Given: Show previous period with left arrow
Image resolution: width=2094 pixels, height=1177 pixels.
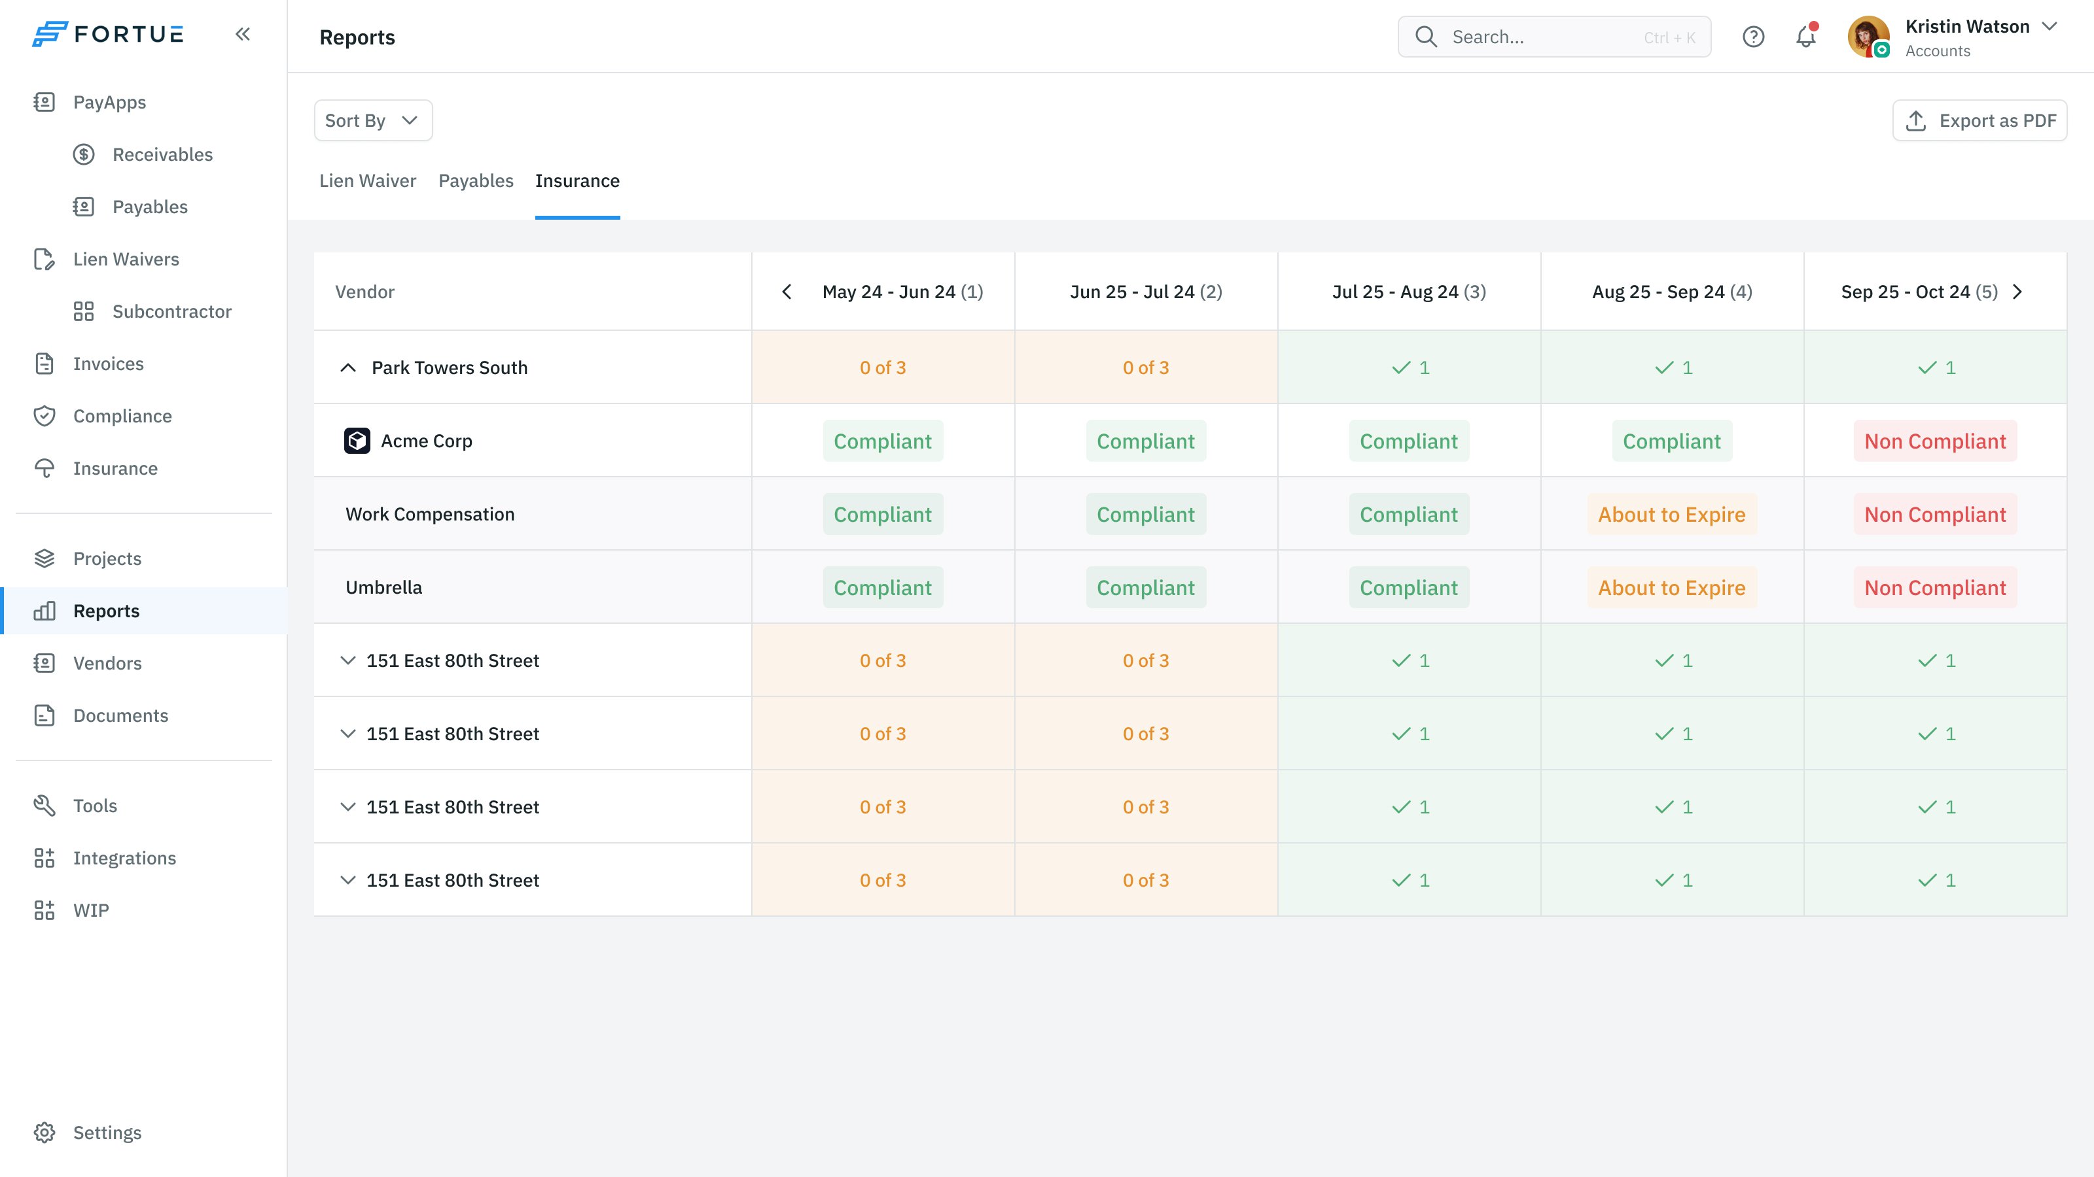Looking at the screenshot, I should point(786,292).
